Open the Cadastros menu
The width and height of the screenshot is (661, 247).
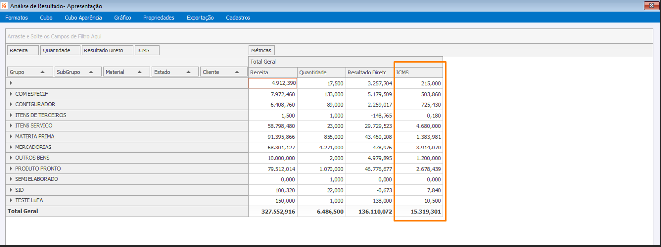[238, 17]
